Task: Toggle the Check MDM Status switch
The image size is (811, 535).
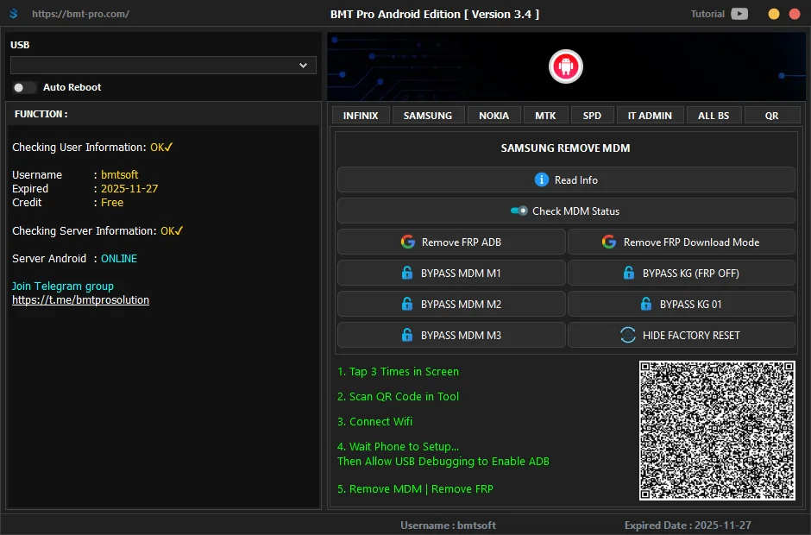Action: pos(519,211)
